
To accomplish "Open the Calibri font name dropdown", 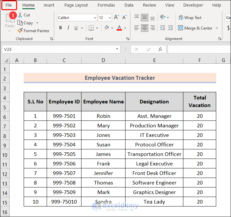I will (x=95, y=18).
